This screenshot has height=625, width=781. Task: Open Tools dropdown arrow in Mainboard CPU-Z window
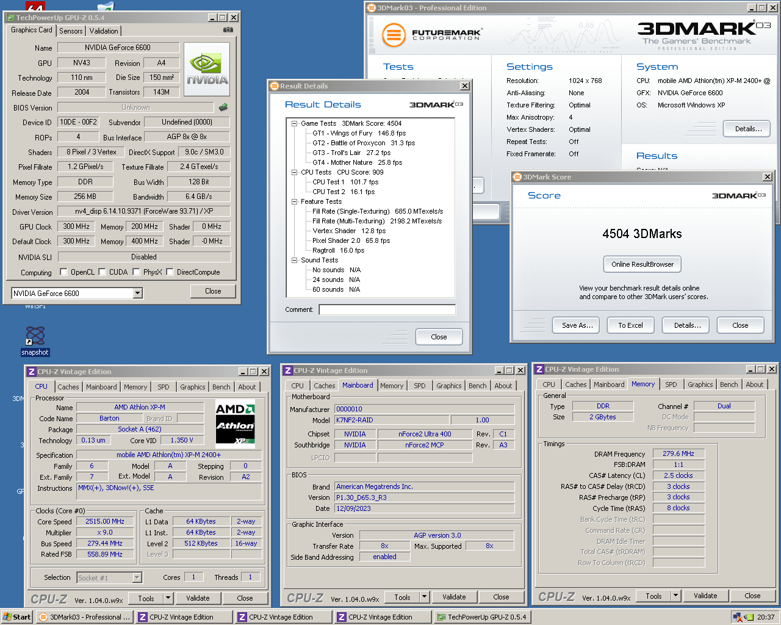point(424,597)
